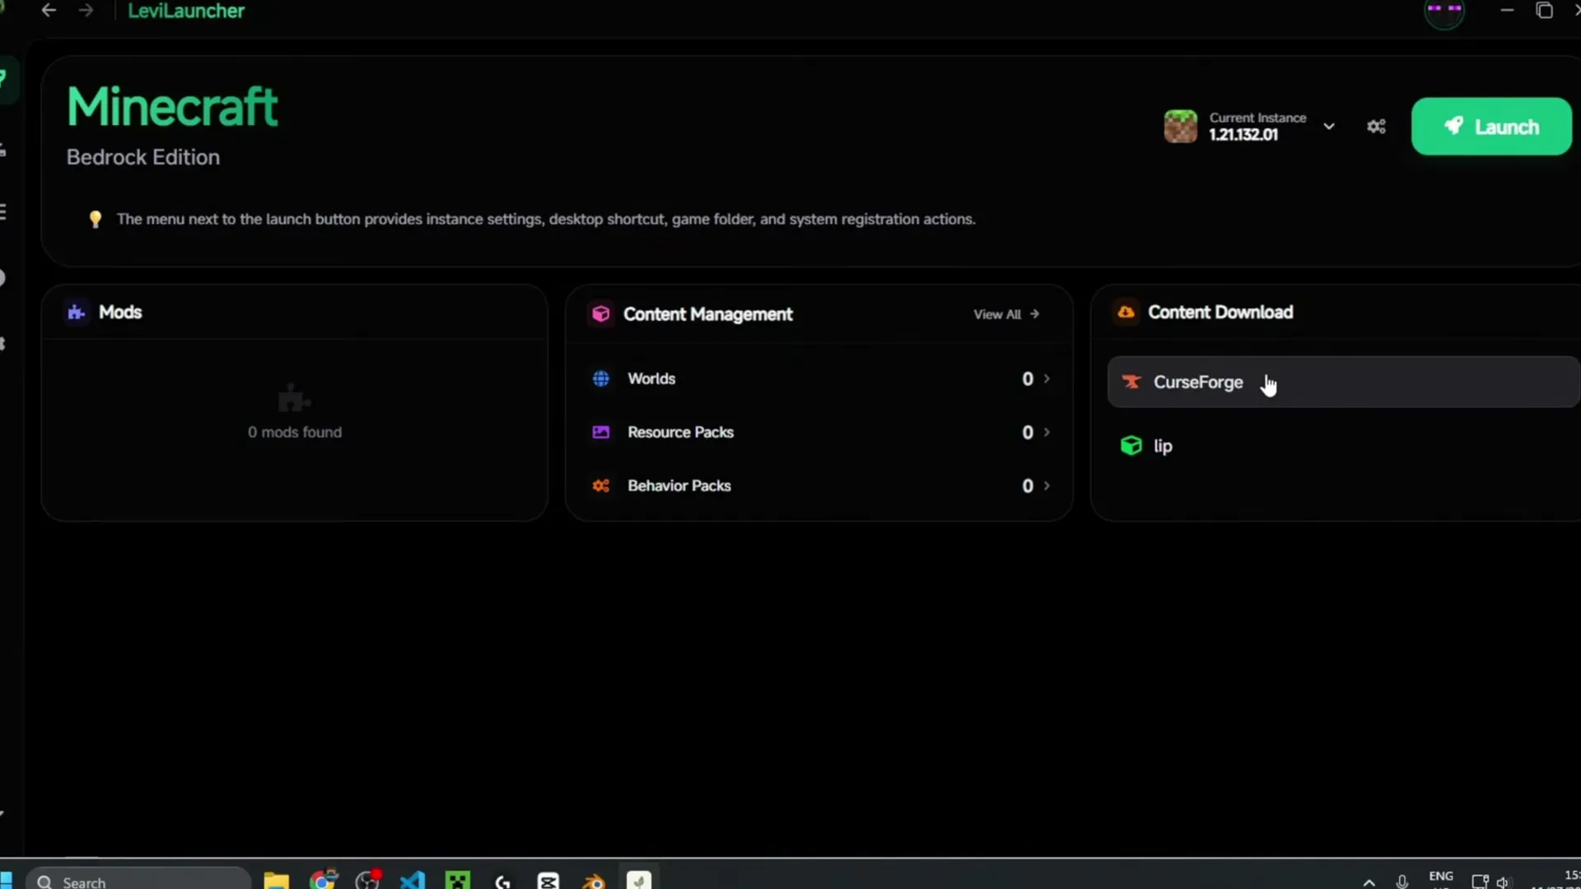The width and height of the screenshot is (1581, 889).
Task: Open lip content download
Action: click(x=1344, y=445)
